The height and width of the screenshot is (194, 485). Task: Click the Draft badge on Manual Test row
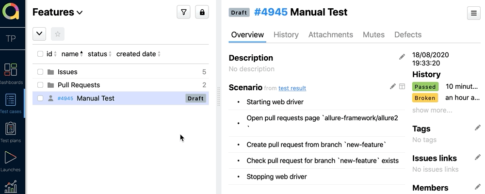coord(195,98)
